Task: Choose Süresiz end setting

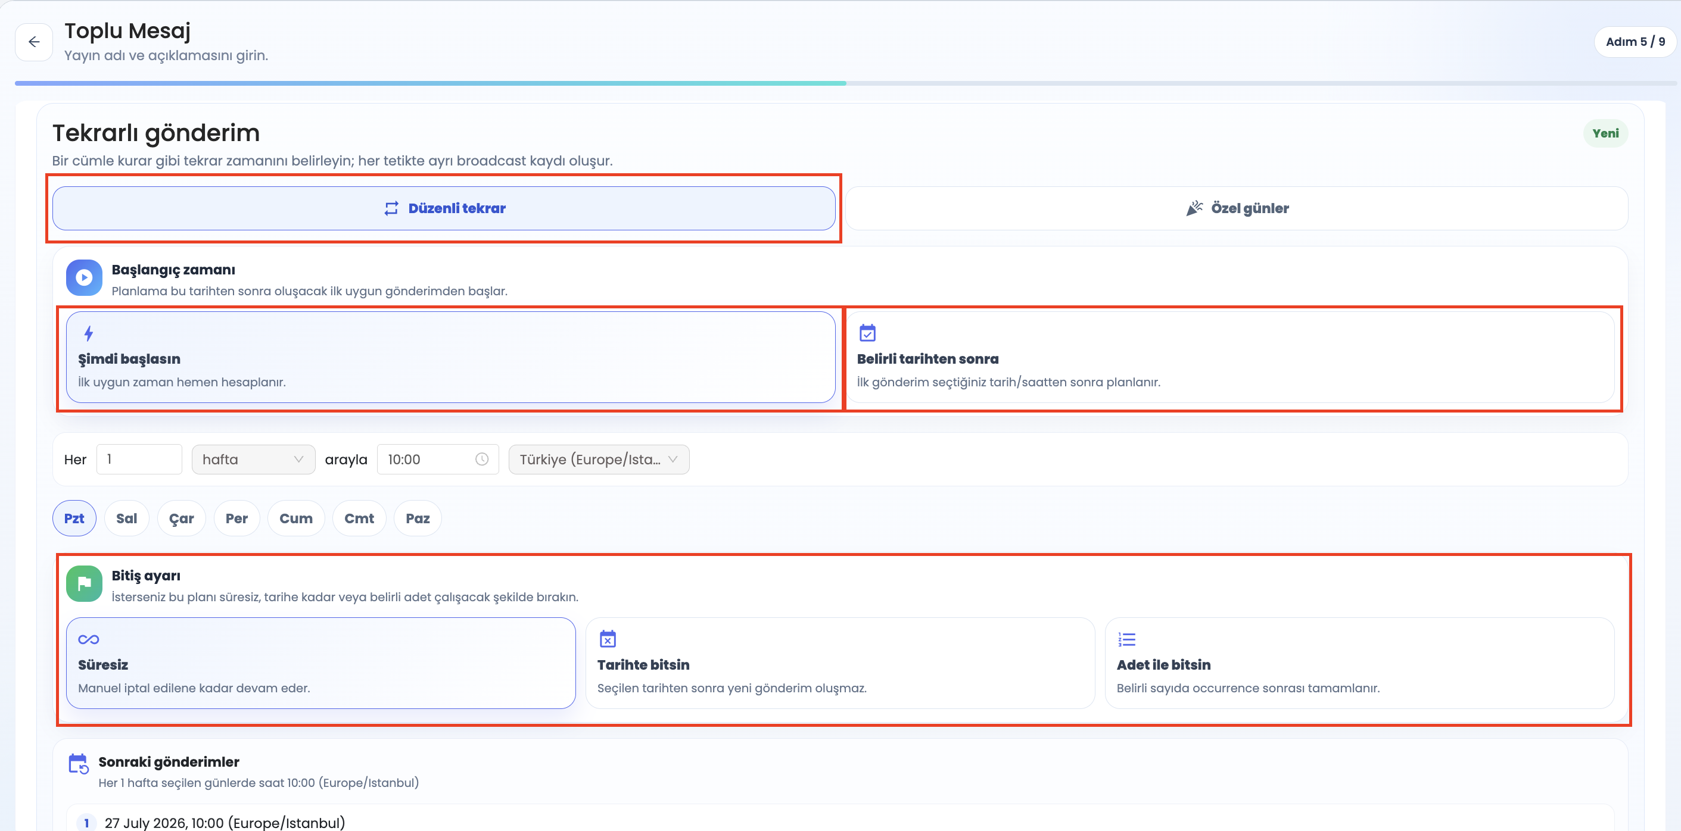Action: pos(321,663)
